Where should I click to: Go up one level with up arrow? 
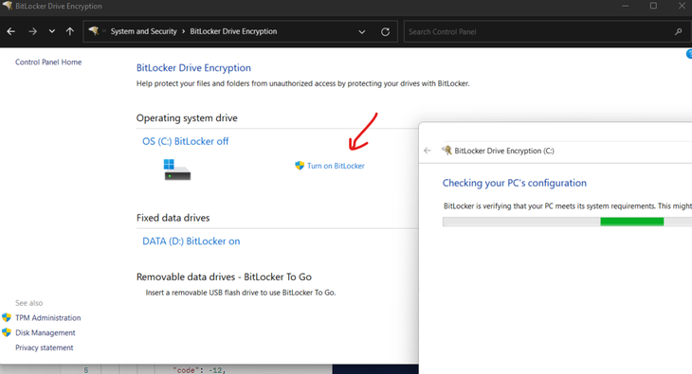[x=70, y=31]
